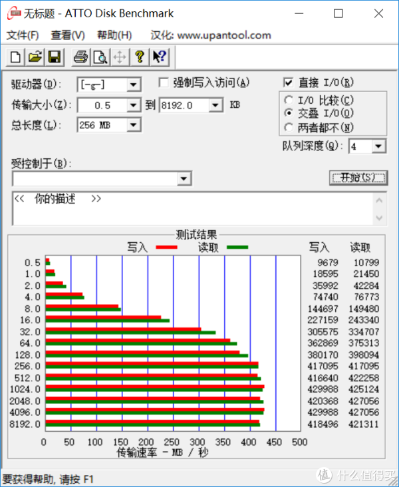Print results using the printer icon
The image size is (399, 487).
pyautogui.click(x=80, y=57)
